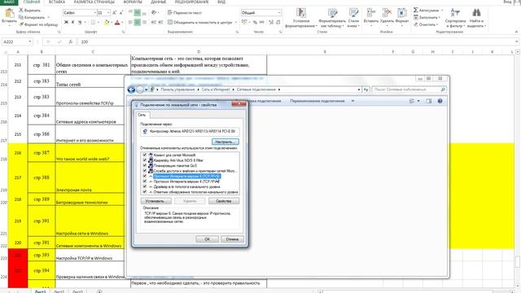The height and width of the screenshot is (293, 521).
Task: Uncheck Протокол Интернета версии 6 (TCP/IPv6)
Action: pos(145,176)
